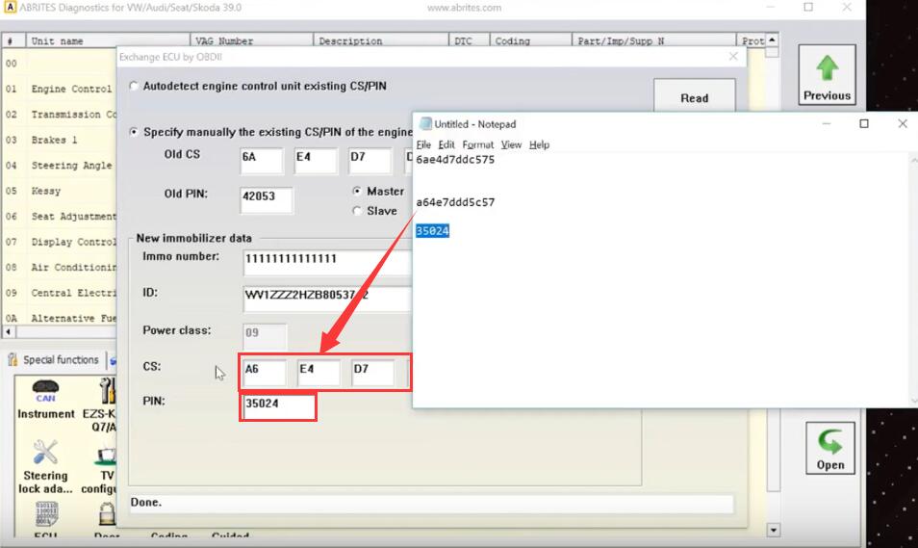918x548 pixels.
Task: Click the highlighted 35024 text in Notepad
Action: pos(433,231)
